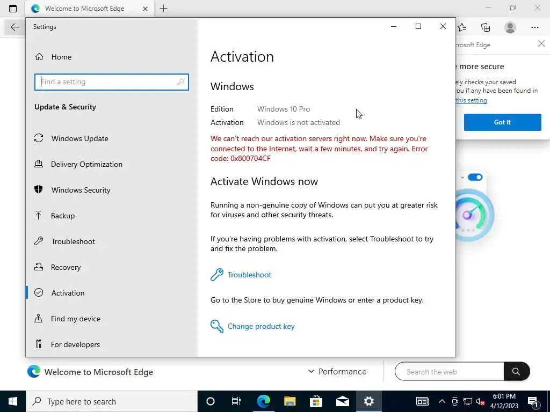Open Edge Favorites star icon
Screen dimensions: 550x412
462,27
